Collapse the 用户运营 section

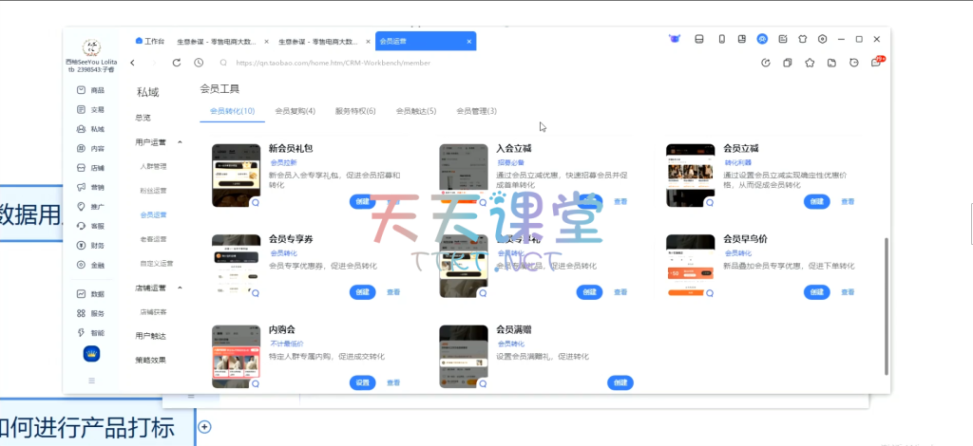point(181,142)
